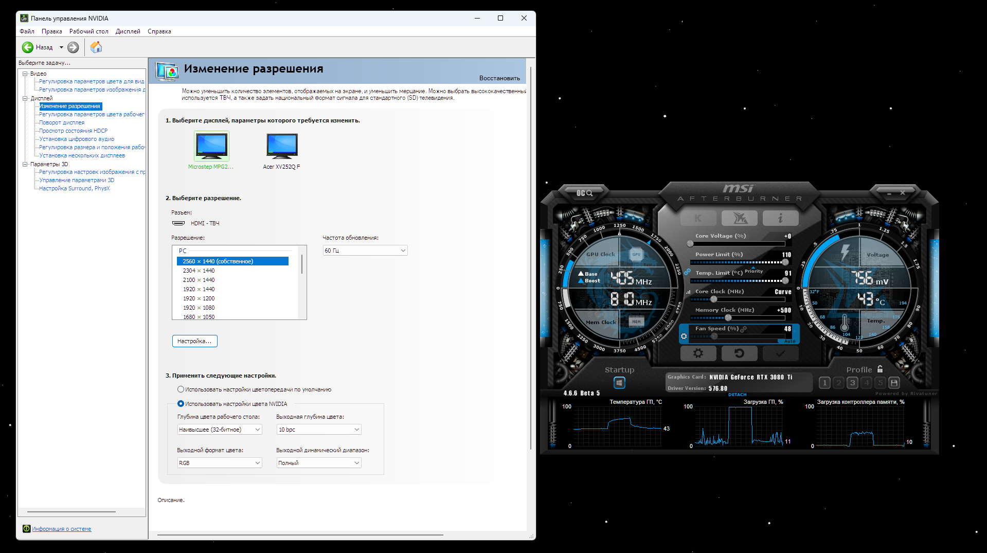Image resolution: width=987 pixels, height=553 pixels.
Task: Click the DETACH button in Afterburner
Action: pyautogui.click(x=738, y=395)
